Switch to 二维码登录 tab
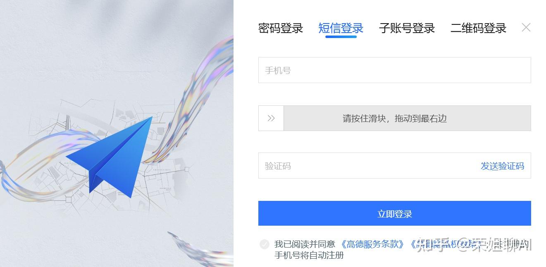 pos(478,28)
